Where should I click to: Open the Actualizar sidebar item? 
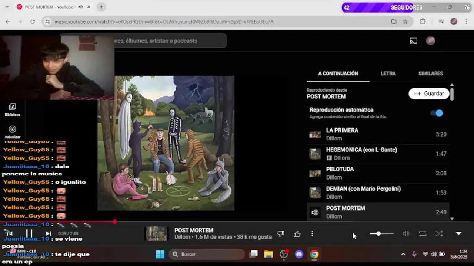click(x=12, y=132)
